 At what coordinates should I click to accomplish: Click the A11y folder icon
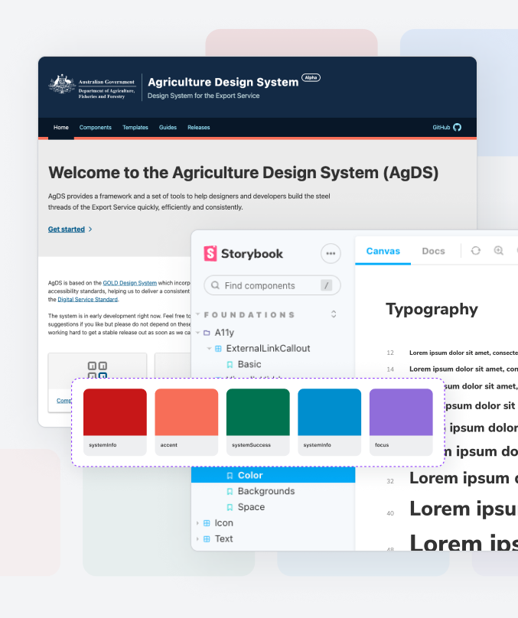207,333
